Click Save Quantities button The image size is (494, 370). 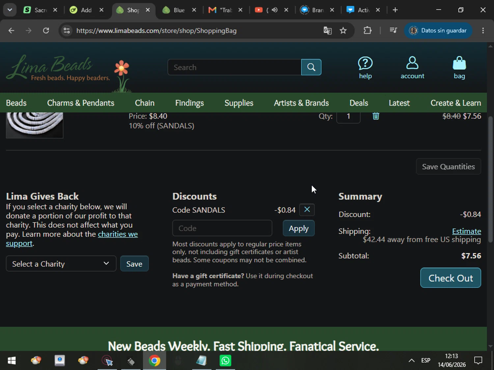pyautogui.click(x=449, y=167)
